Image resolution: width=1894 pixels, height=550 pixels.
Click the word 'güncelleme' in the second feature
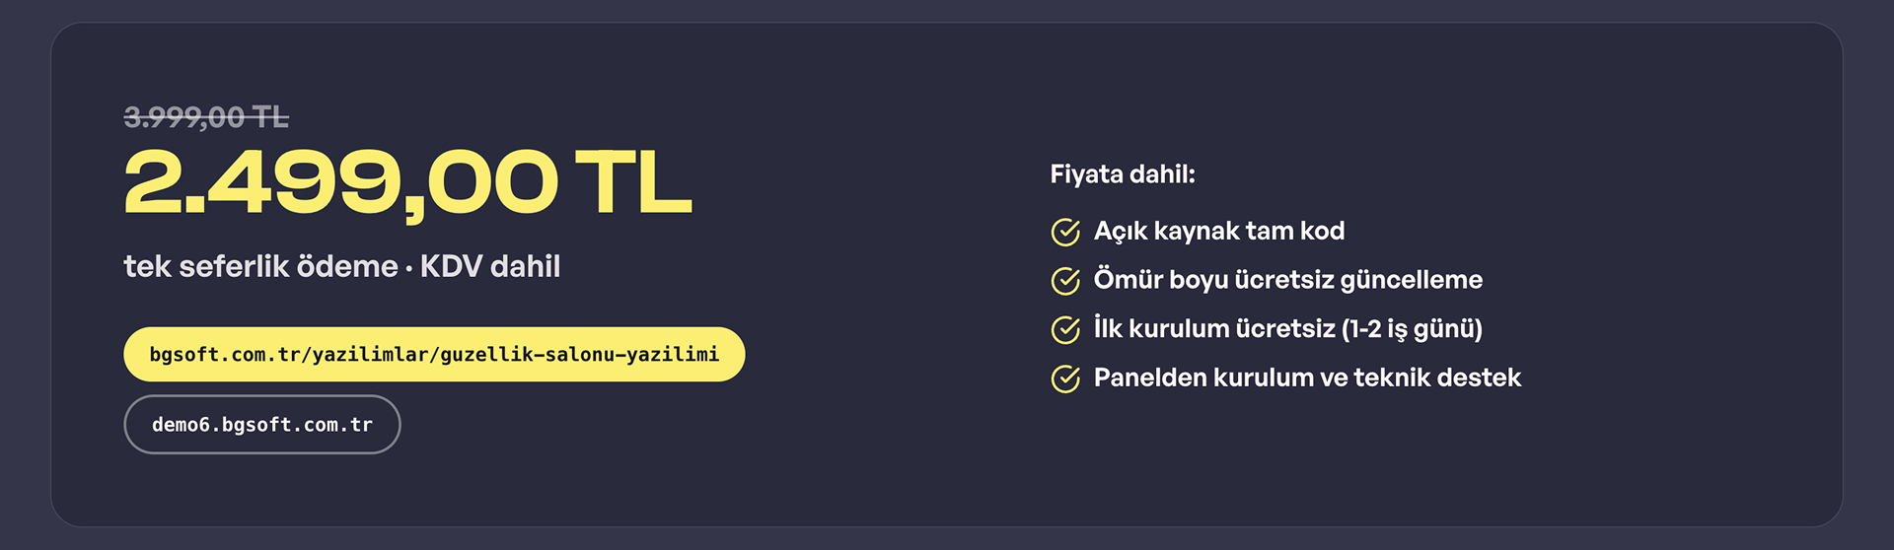1411,281
